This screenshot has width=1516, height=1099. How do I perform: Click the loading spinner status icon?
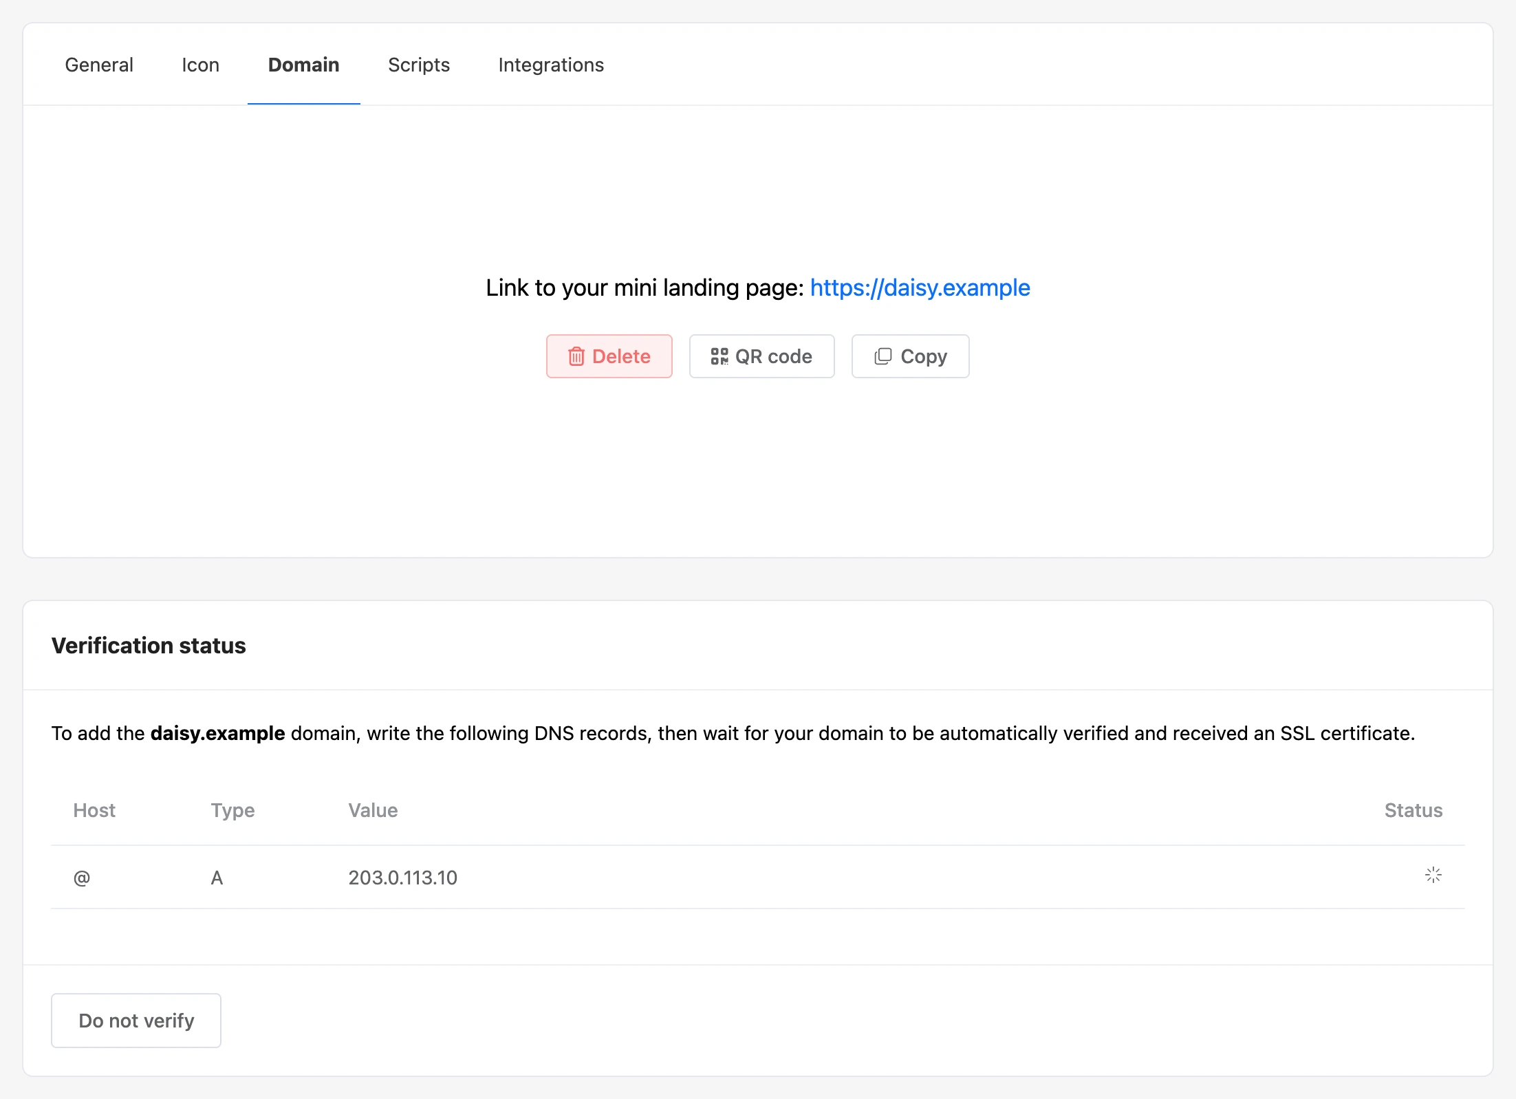[x=1433, y=875]
